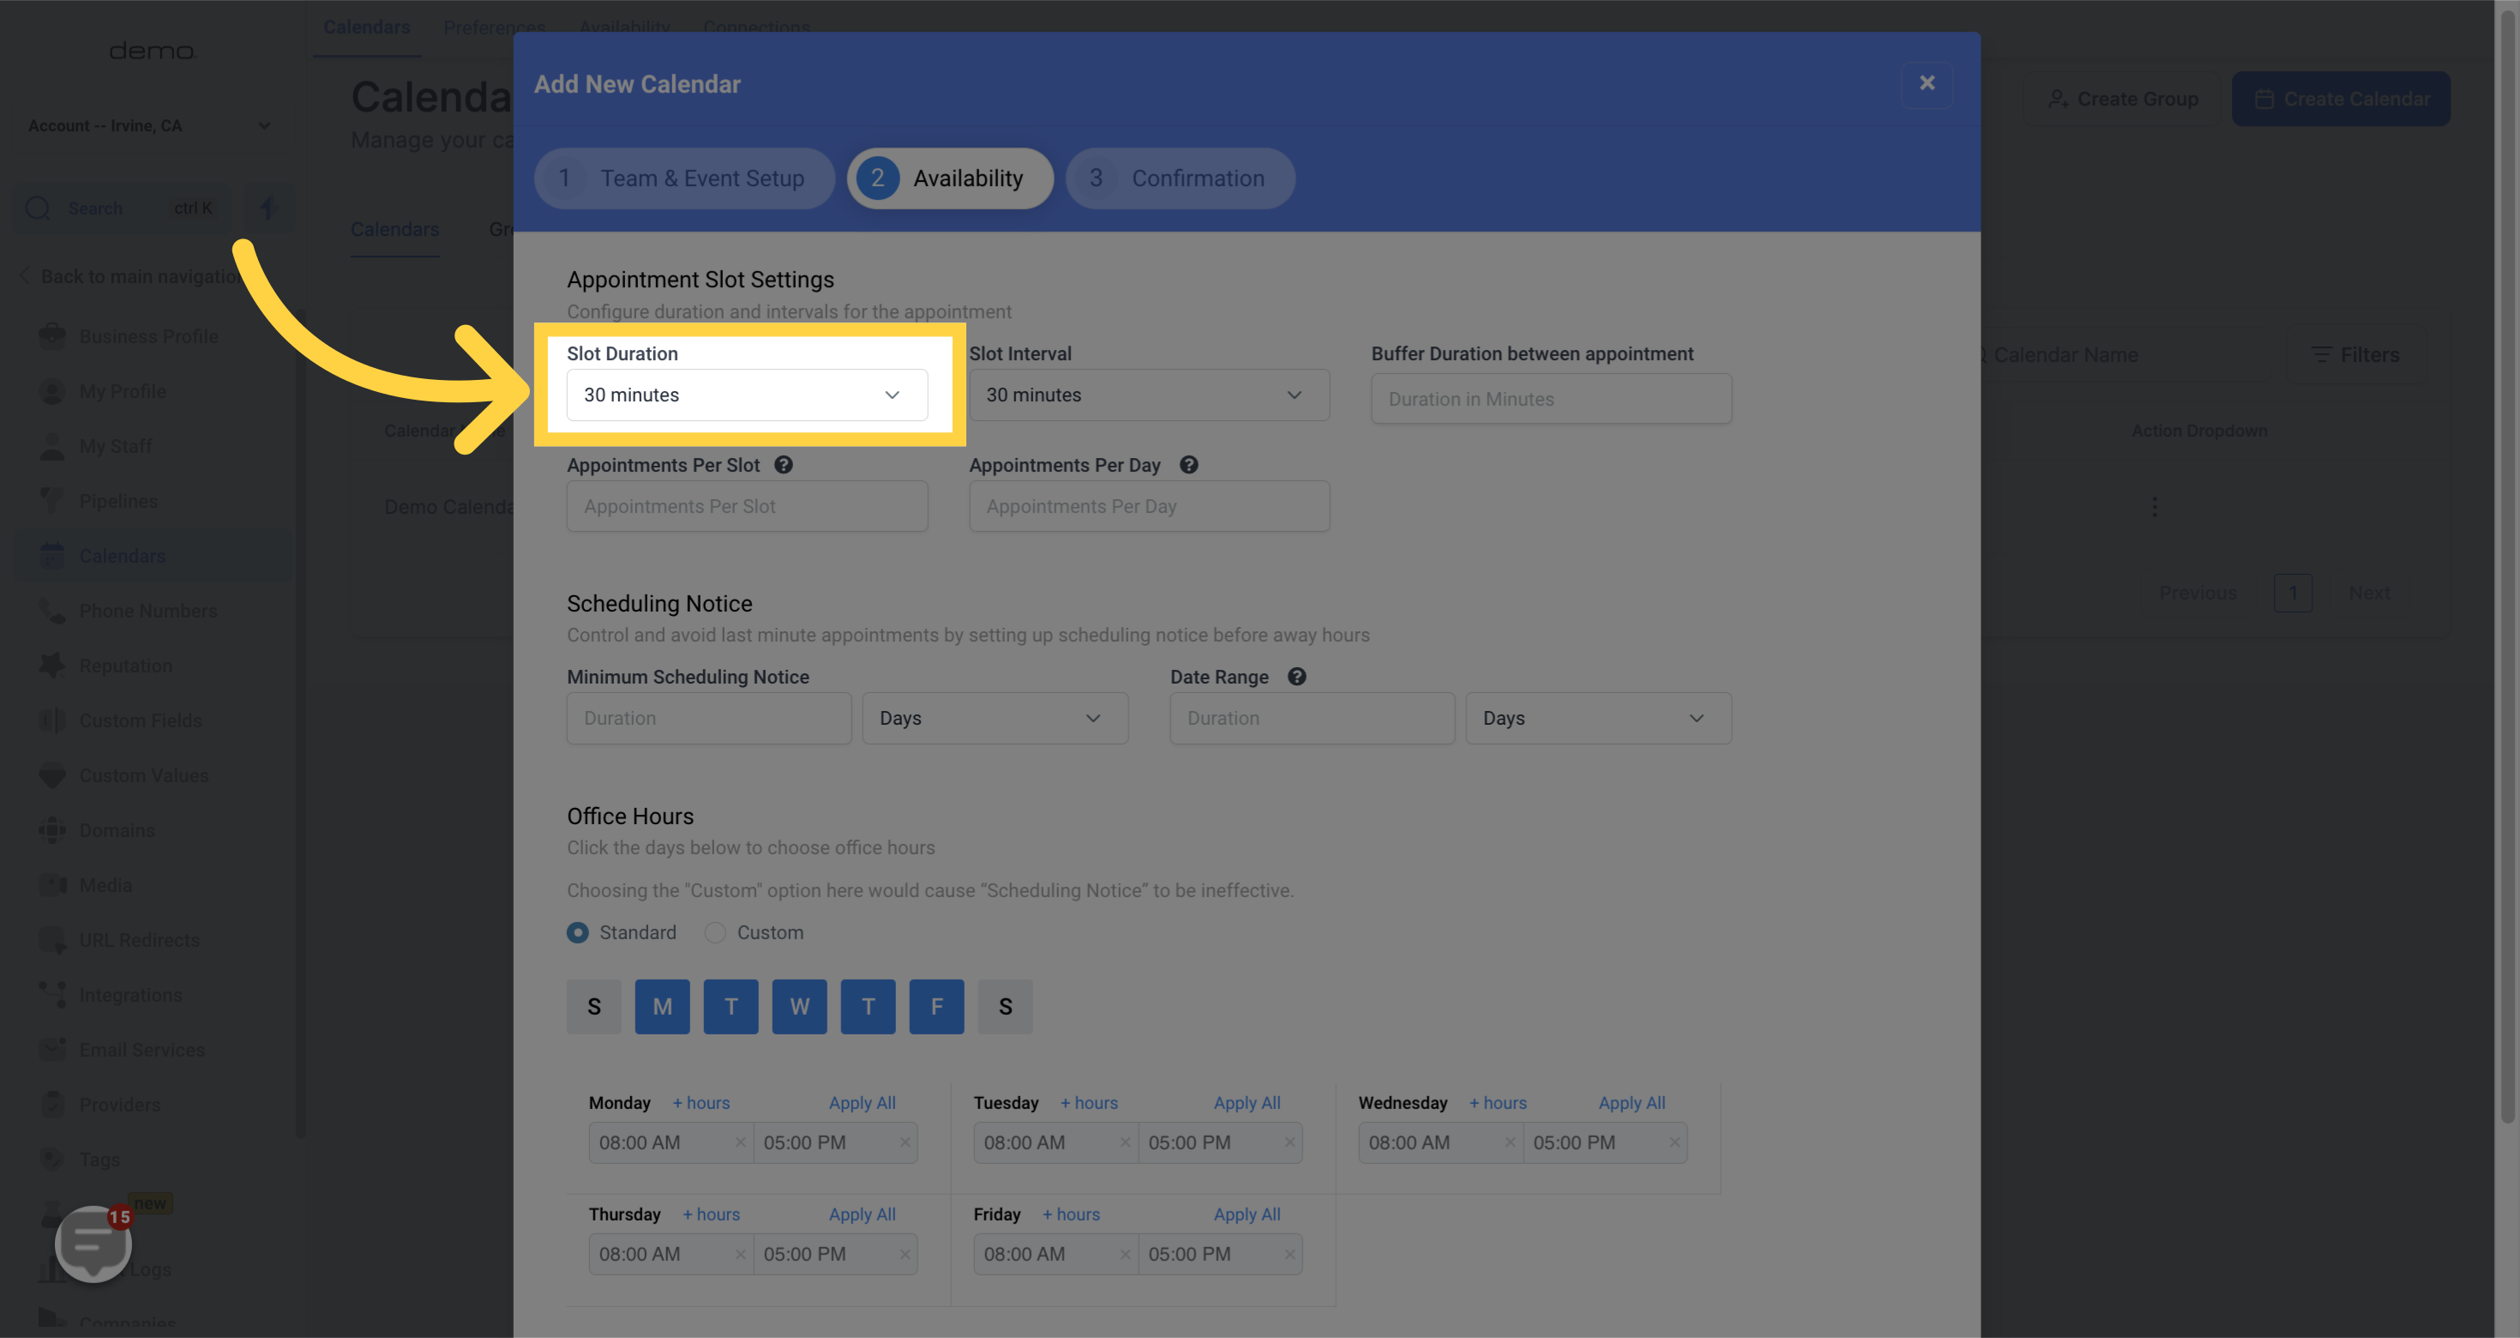Toggle Monday day button off

point(662,1006)
